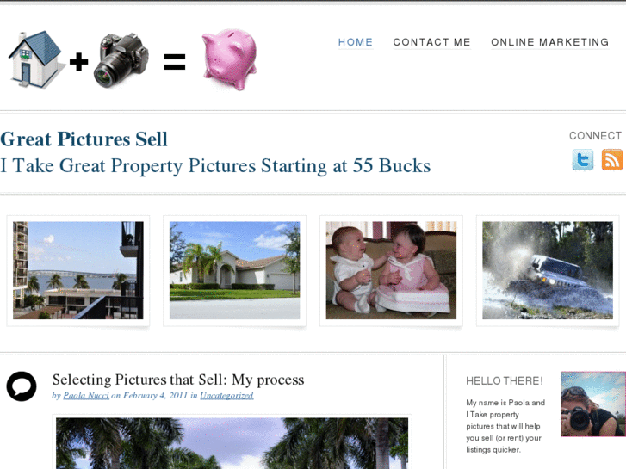Viewport: 626px width, 469px height.
Task: Click the pink piggy bank icon
Action: point(230,59)
